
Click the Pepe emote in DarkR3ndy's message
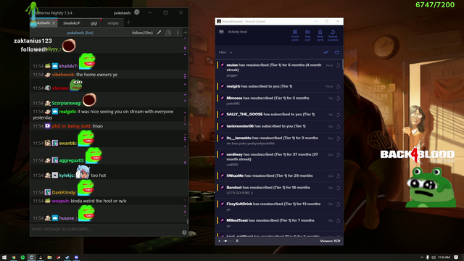pyautogui.click(x=86, y=188)
